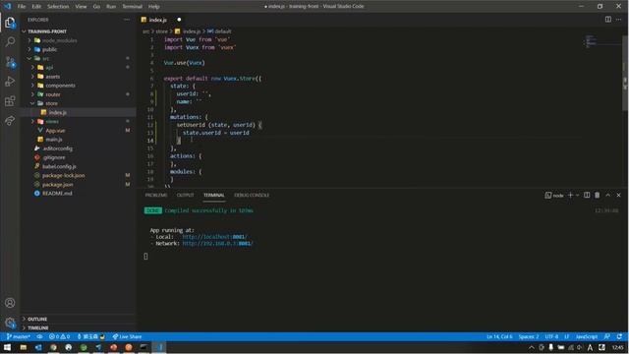Image resolution: width=629 pixels, height=354 pixels.
Task: Click the Explorer panel more actions ellipsis
Action: (x=127, y=20)
